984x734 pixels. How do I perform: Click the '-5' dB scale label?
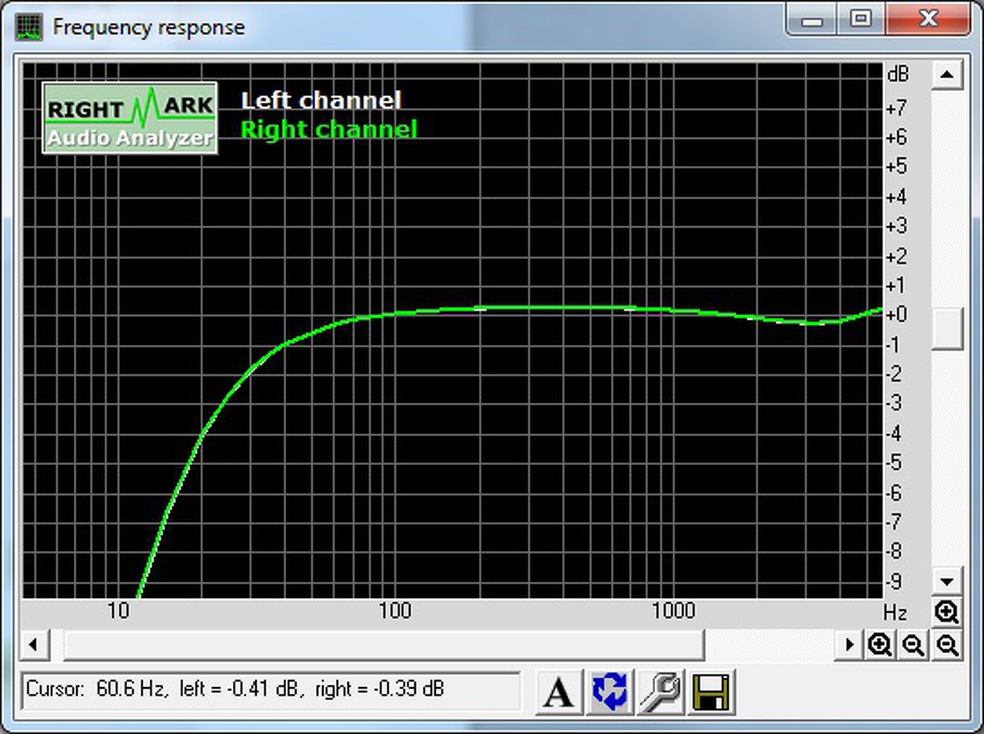coord(894,463)
